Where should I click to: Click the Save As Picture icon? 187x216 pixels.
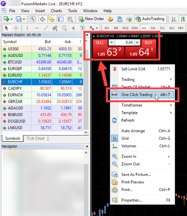tap(115, 174)
